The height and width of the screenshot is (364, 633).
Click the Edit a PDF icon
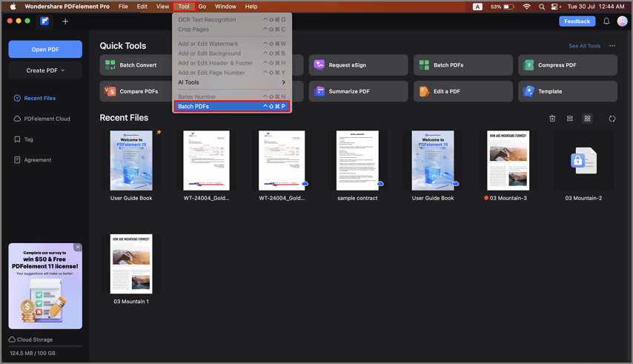[x=424, y=91]
